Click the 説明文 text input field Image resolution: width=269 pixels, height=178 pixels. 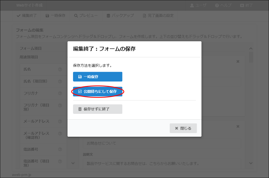162,164
